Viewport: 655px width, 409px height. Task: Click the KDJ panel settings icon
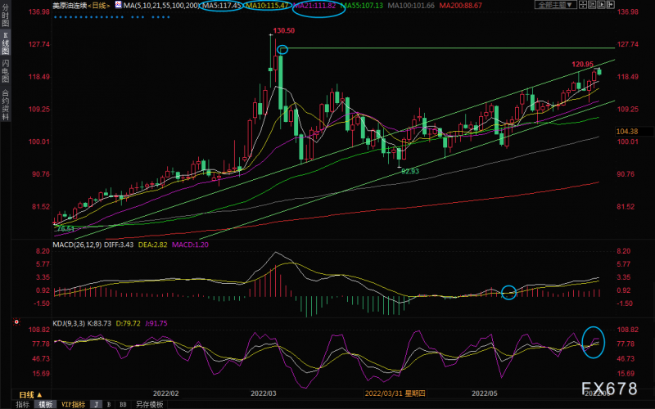pos(18,323)
